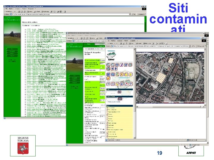This screenshot has height=160, width=214.
Task: Open Preferiti menu in Map Navigator window
Action: pyautogui.click(x=126, y=41)
